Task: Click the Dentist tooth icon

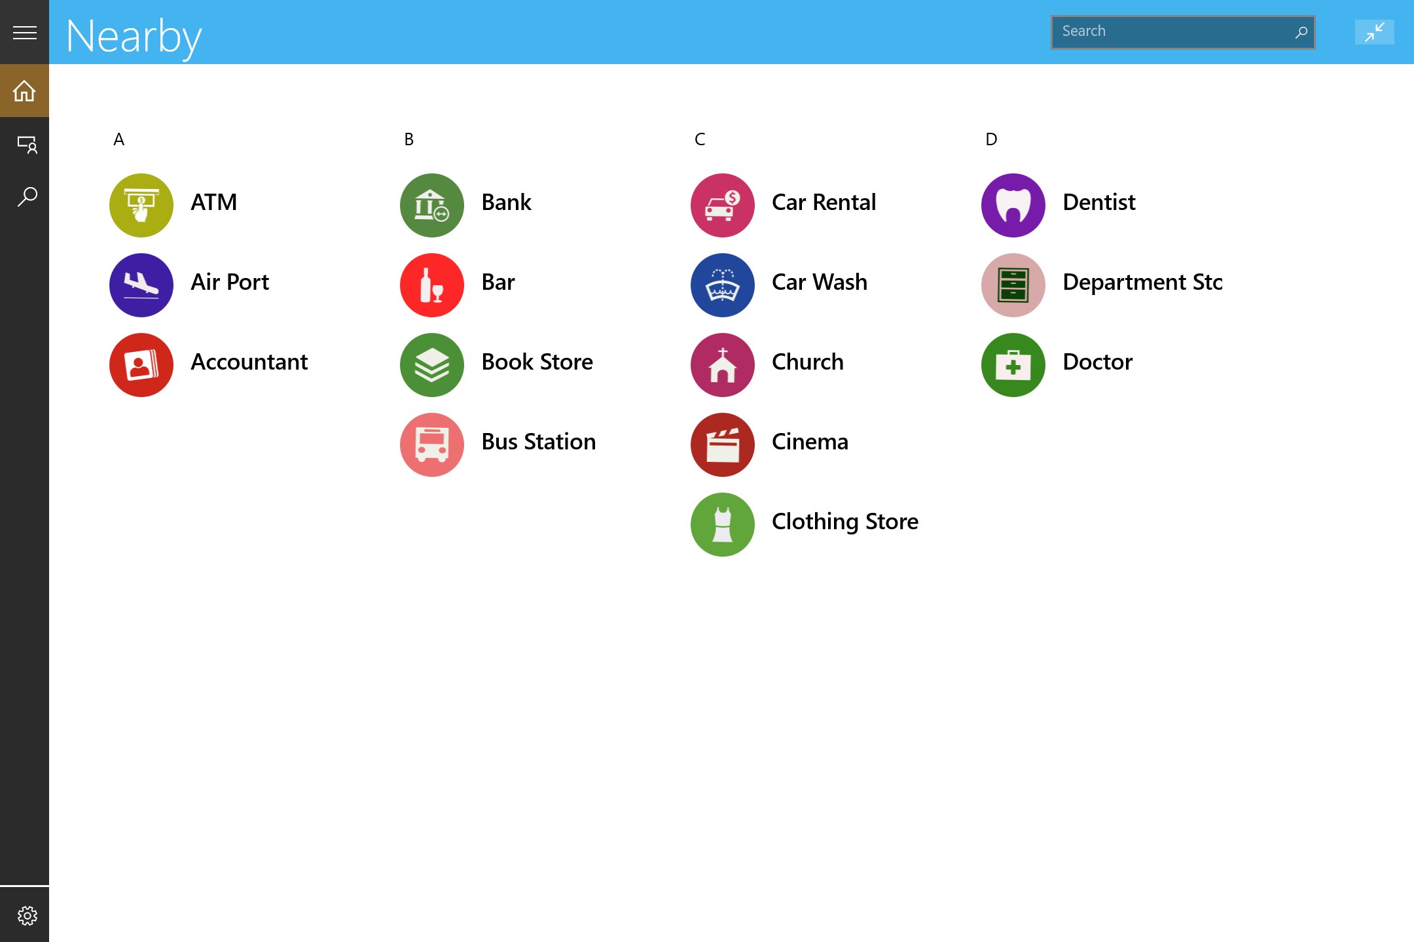Action: point(1013,205)
